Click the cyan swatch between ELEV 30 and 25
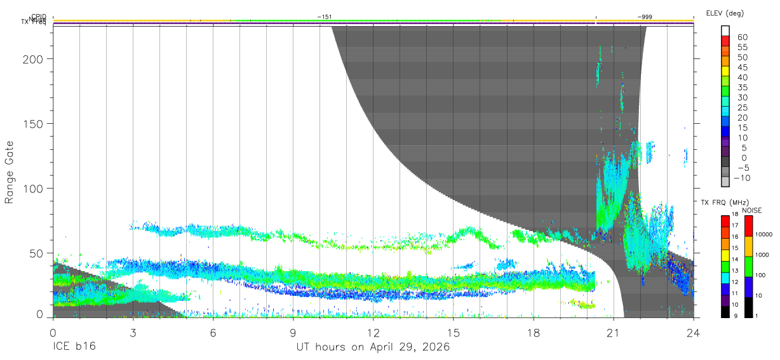780x360 pixels. (725, 102)
